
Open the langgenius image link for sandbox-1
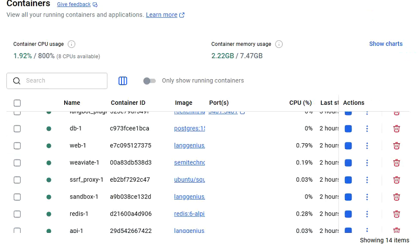[190, 197]
